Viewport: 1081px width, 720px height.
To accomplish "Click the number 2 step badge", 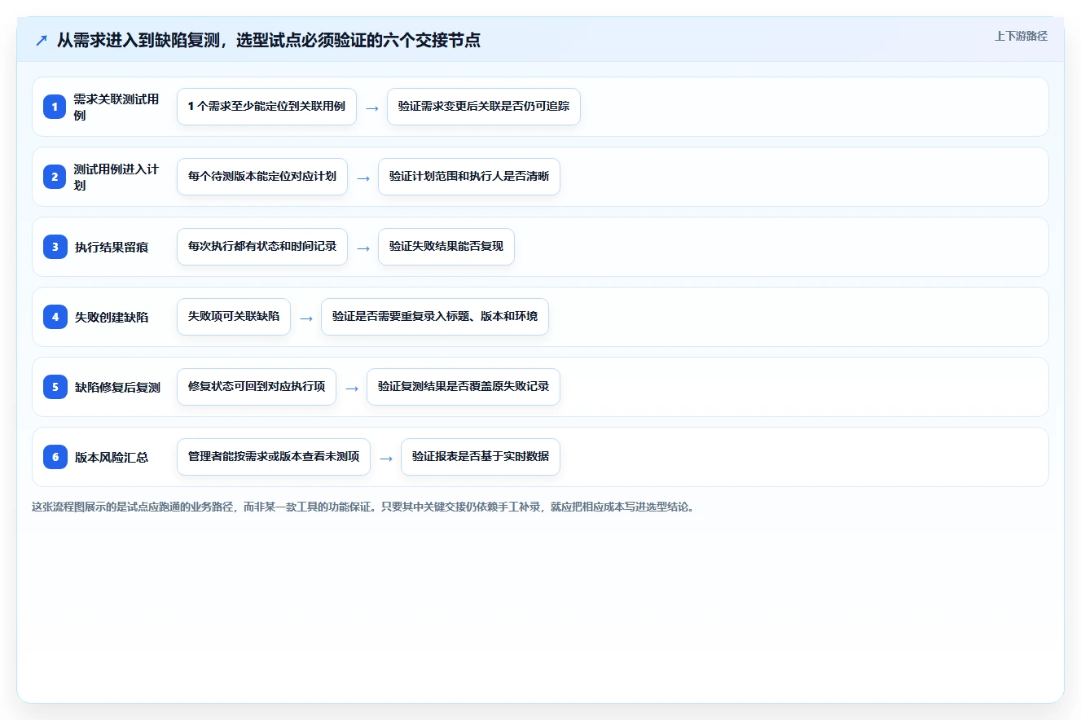I will (x=55, y=177).
